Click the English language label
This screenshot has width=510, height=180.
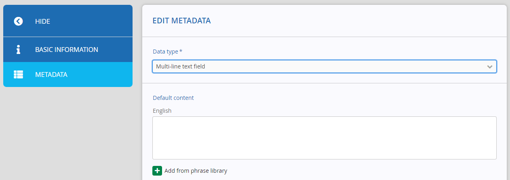pos(162,111)
